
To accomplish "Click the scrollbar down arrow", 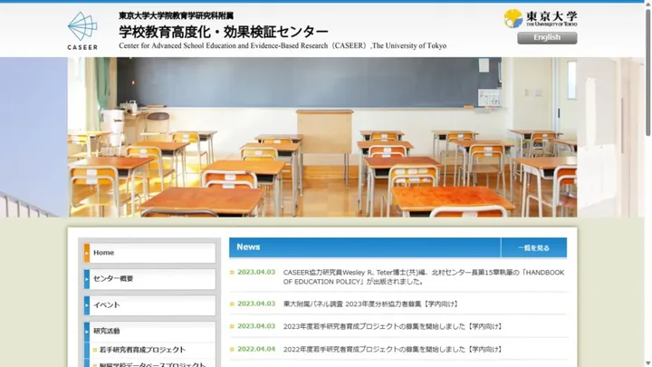I will [x=647, y=363].
